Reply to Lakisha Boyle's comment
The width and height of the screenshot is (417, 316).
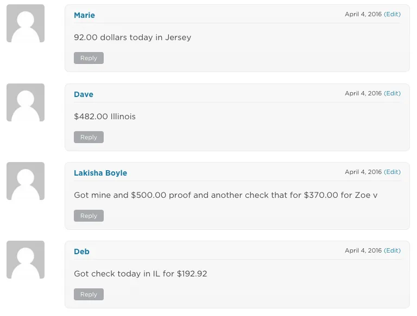pos(89,216)
